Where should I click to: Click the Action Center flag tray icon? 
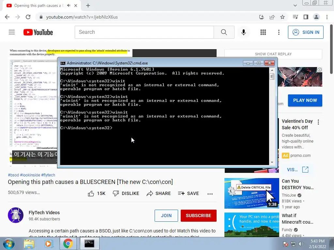285,243
